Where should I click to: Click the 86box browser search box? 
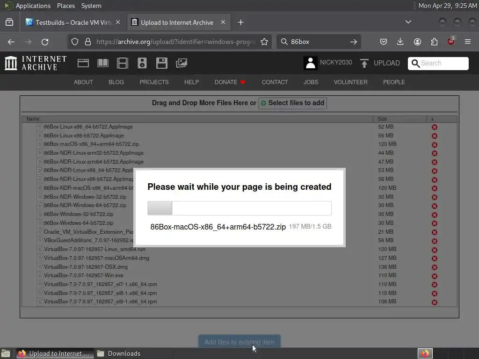[318, 42]
